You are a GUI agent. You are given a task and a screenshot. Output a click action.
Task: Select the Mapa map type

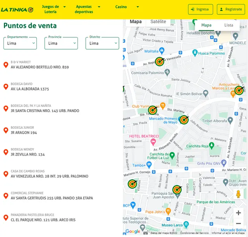click(x=136, y=22)
